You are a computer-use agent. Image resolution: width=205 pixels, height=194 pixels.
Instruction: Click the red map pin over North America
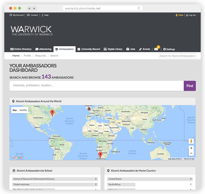point(52,113)
